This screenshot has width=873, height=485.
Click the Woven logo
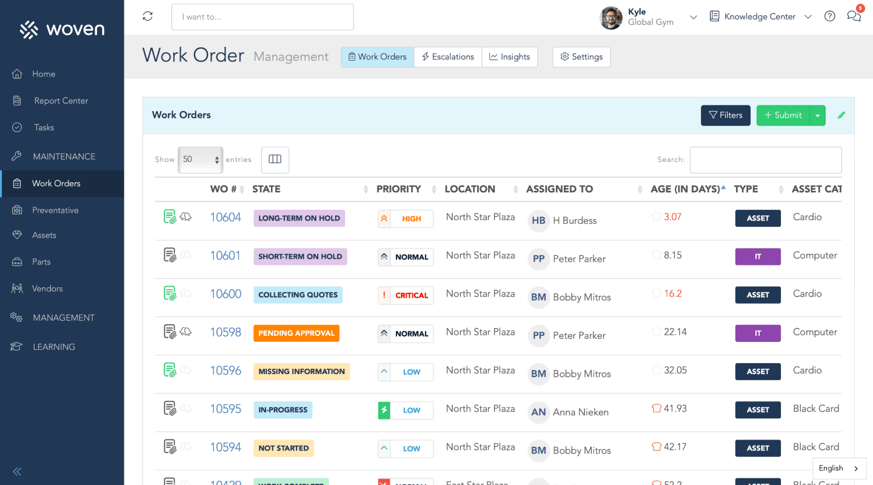pos(62,29)
